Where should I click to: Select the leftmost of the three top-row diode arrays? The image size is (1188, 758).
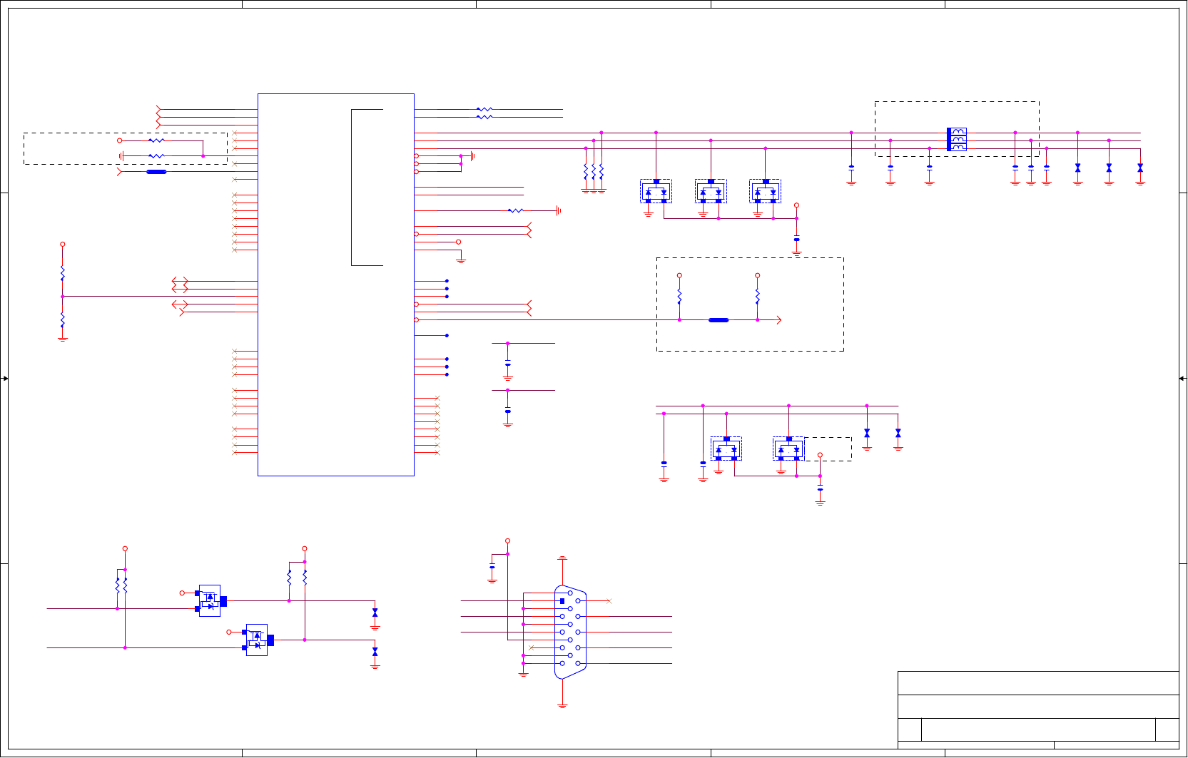656,191
